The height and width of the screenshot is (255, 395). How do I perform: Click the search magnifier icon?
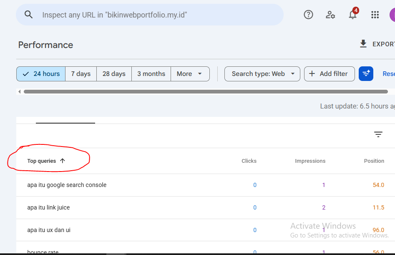pos(28,15)
